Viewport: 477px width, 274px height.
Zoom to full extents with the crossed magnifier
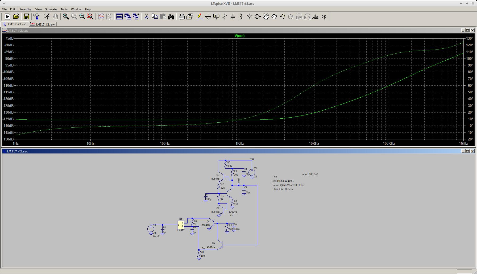point(90,16)
